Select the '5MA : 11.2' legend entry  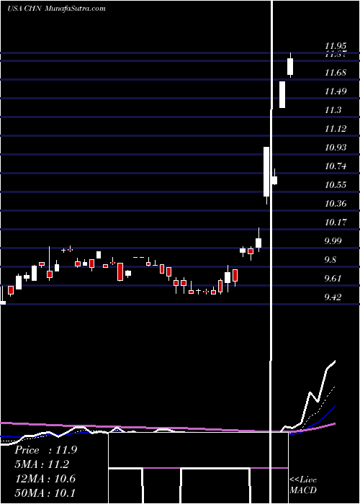pos(42,464)
